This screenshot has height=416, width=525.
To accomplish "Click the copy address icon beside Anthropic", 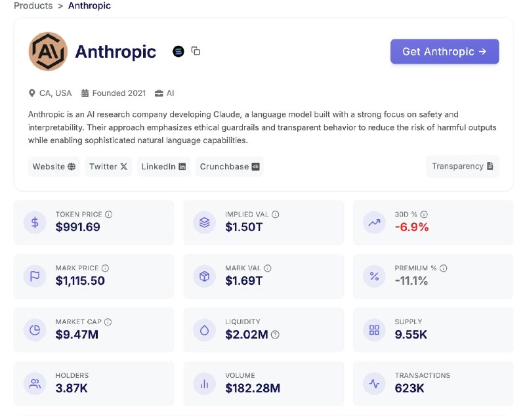I will pyautogui.click(x=196, y=51).
